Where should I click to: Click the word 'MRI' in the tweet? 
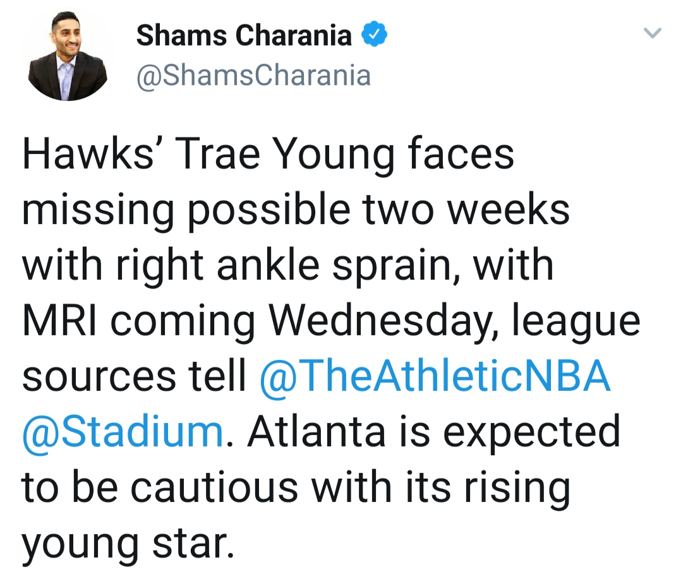(59, 321)
